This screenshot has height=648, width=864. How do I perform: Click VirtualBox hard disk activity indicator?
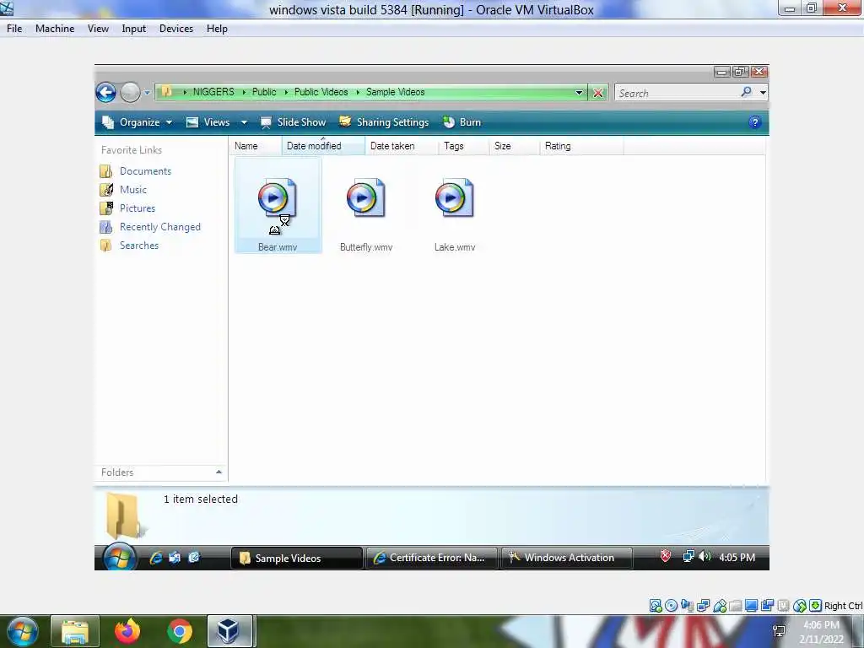tap(655, 606)
